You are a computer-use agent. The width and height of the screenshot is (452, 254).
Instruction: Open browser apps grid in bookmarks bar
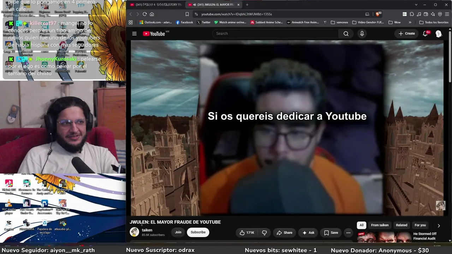(131, 22)
